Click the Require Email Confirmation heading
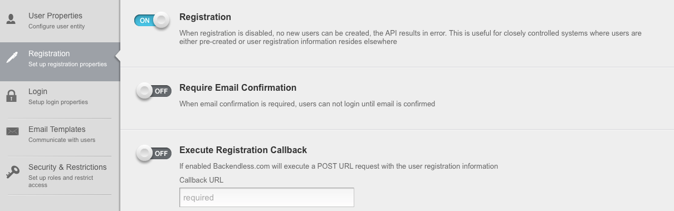Image resolution: width=674 pixels, height=211 pixels. coord(238,88)
